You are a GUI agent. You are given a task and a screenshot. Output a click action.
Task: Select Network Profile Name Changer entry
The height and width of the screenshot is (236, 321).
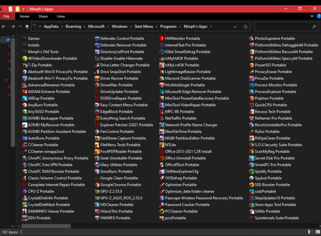188,125
